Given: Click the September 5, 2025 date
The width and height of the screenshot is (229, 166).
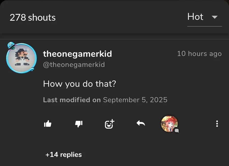Looking at the screenshot, I should click(135, 100).
